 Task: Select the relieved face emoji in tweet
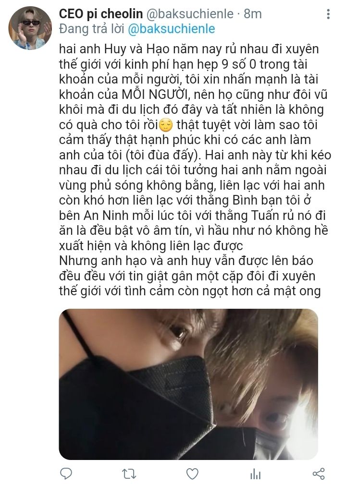pos(166,125)
